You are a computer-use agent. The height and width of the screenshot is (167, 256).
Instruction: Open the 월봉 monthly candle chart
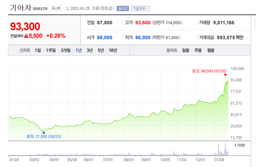coord(210,50)
